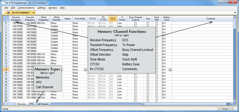The image size is (239, 112).
Task: Click Minus offset direction in channel 0
Action: (56, 23)
